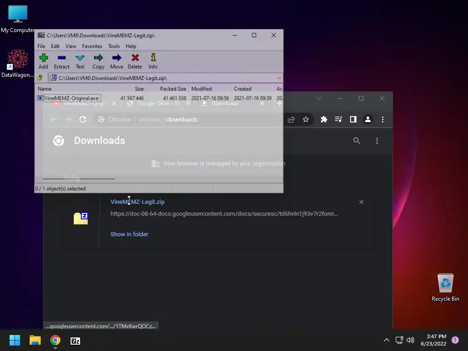Open the network tray icon

[399, 340]
